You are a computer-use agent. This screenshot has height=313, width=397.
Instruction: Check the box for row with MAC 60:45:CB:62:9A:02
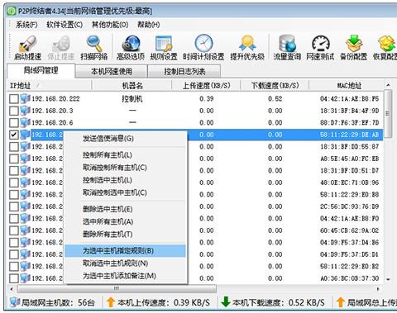tap(14, 230)
